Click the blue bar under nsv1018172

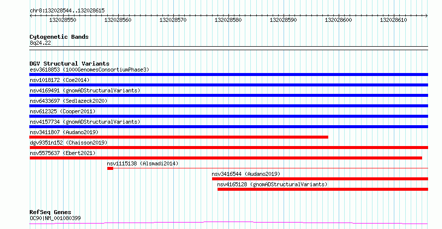click(228, 85)
